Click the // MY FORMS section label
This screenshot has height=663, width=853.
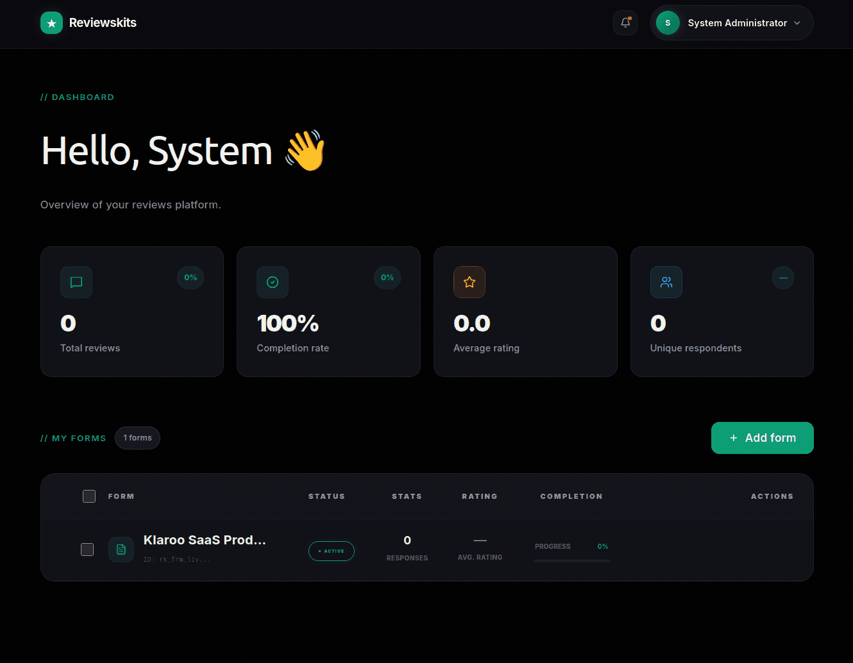(73, 439)
